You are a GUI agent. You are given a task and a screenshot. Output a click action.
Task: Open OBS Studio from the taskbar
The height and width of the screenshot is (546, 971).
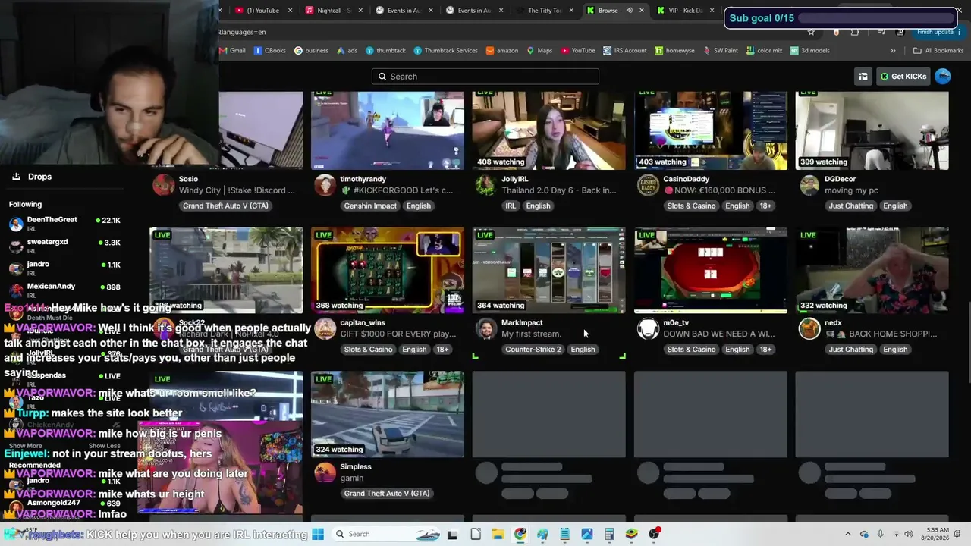tap(654, 534)
